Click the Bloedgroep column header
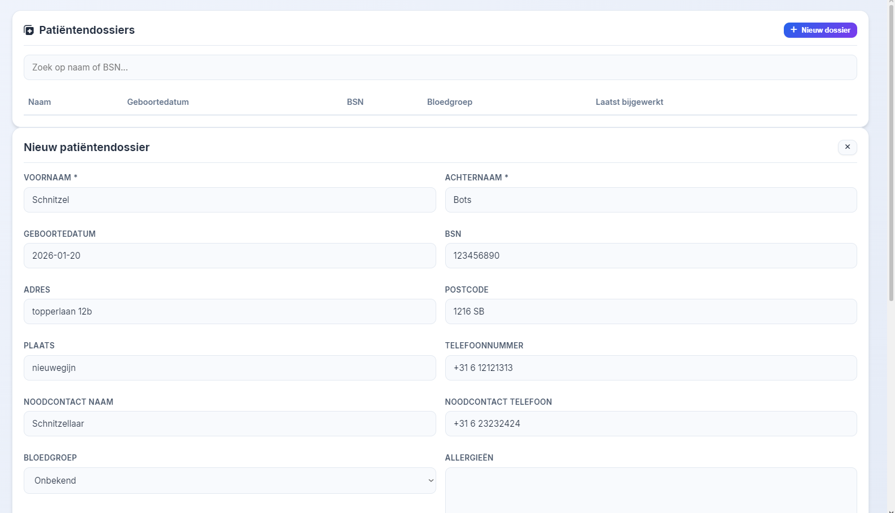This screenshot has width=895, height=513. (450, 102)
